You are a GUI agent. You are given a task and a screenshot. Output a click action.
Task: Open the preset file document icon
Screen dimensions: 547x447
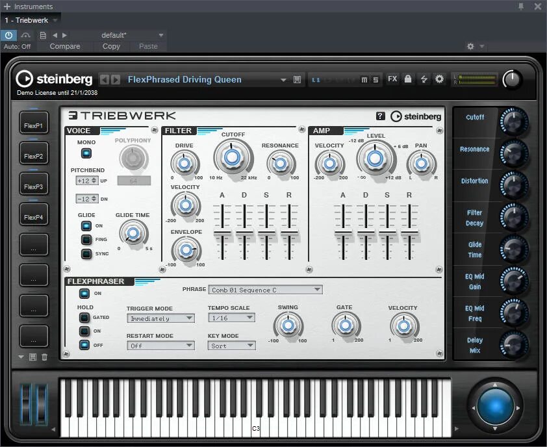(x=43, y=35)
